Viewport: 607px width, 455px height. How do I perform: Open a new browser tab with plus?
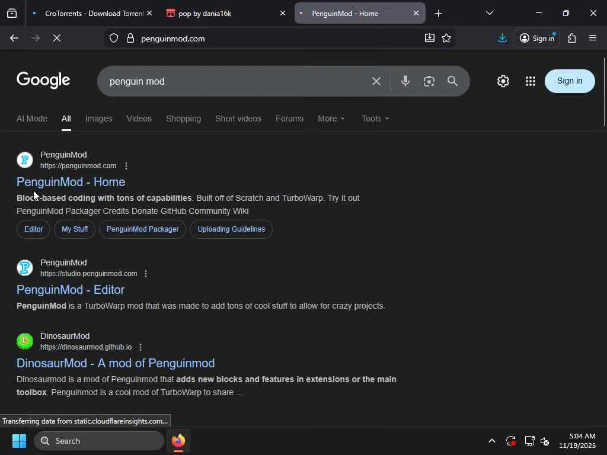click(438, 14)
